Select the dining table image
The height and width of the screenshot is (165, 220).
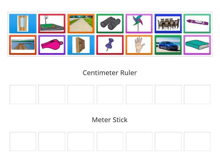pos(168,23)
